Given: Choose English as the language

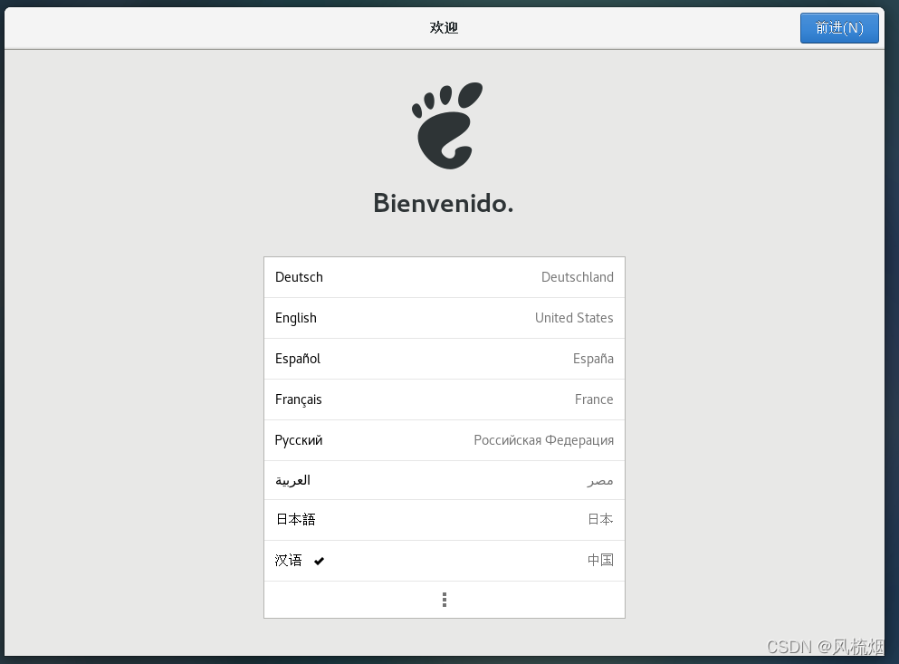Looking at the screenshot, I should 445,318.
